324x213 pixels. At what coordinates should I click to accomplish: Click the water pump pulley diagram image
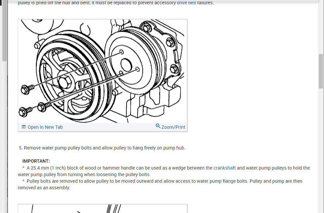click(103, 71)
